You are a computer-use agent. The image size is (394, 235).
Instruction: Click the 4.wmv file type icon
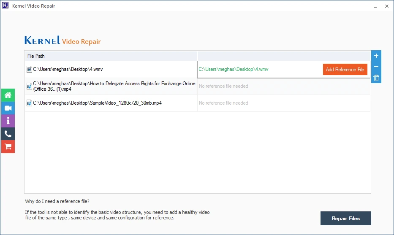tap(29, 69)
